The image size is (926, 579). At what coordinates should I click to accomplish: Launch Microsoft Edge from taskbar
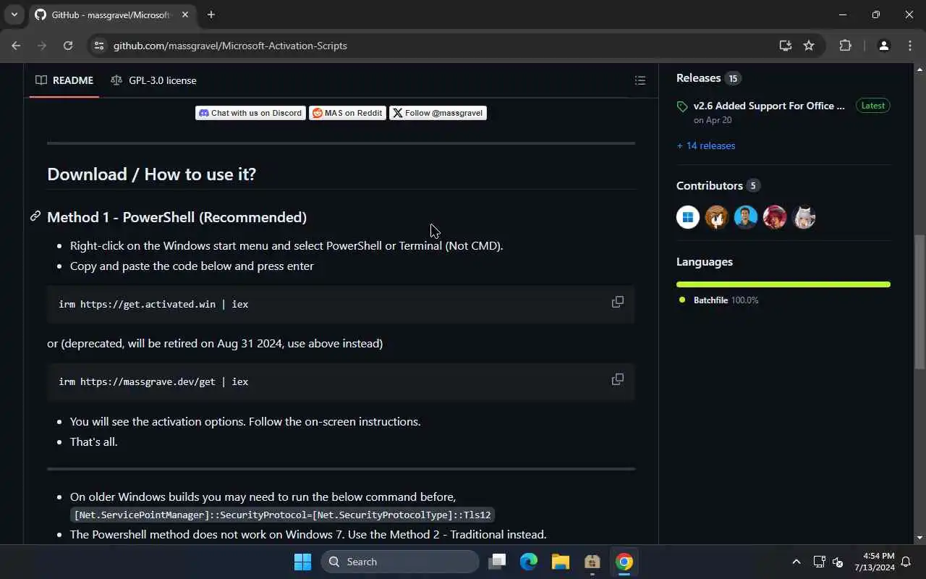(529, 562)
